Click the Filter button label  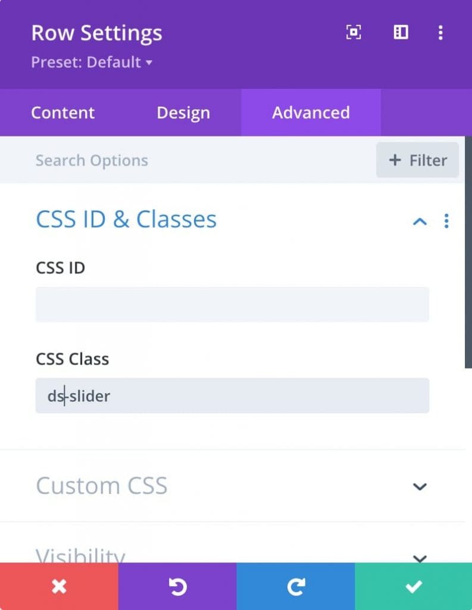tap(428, 160)
